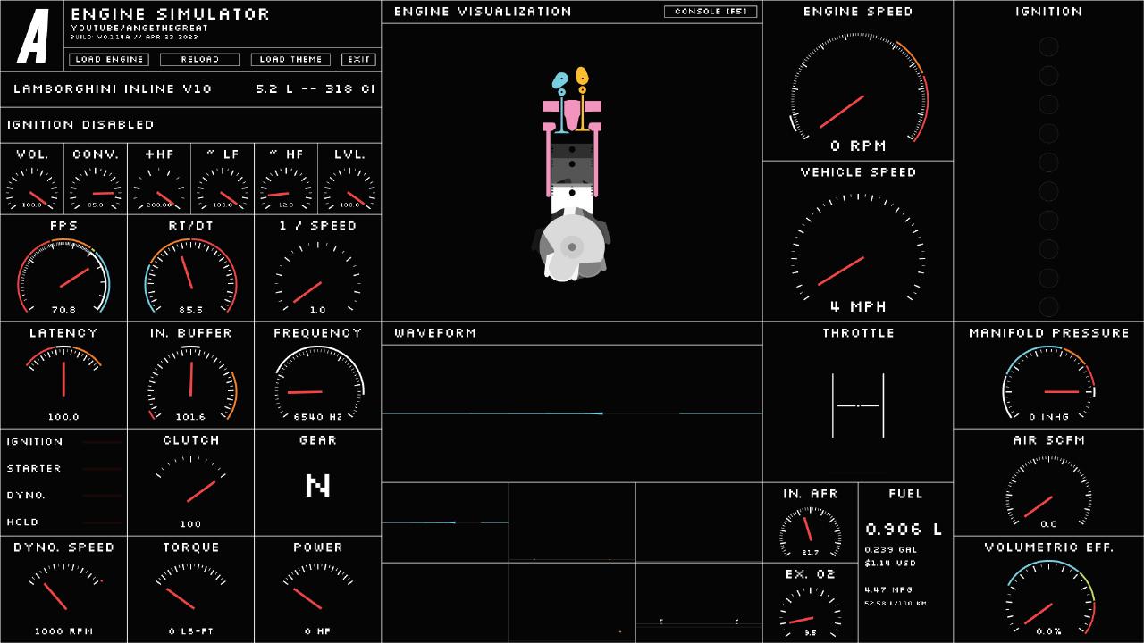This screenshot has height=643, width=1144.
Task: Toggle the Starter indicator switch
Action: tap(101, 469)
